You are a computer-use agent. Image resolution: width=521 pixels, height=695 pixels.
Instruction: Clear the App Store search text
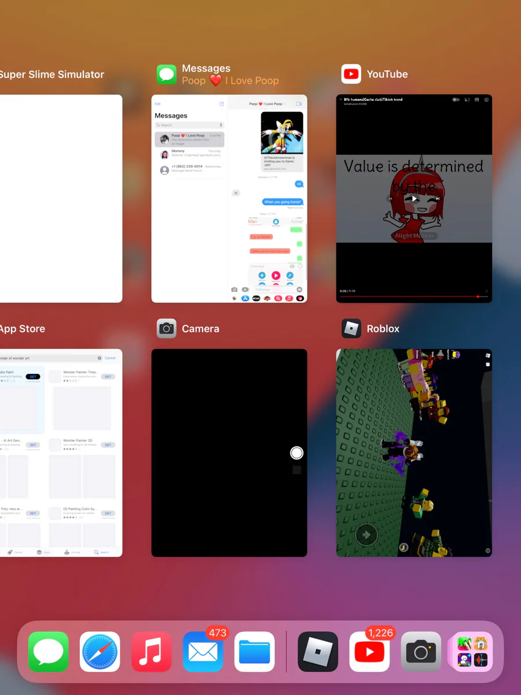pyautogui.click(x=100, y=358)
